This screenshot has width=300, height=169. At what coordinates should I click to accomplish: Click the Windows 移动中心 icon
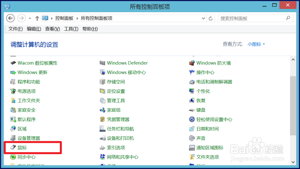click(102, 72)
